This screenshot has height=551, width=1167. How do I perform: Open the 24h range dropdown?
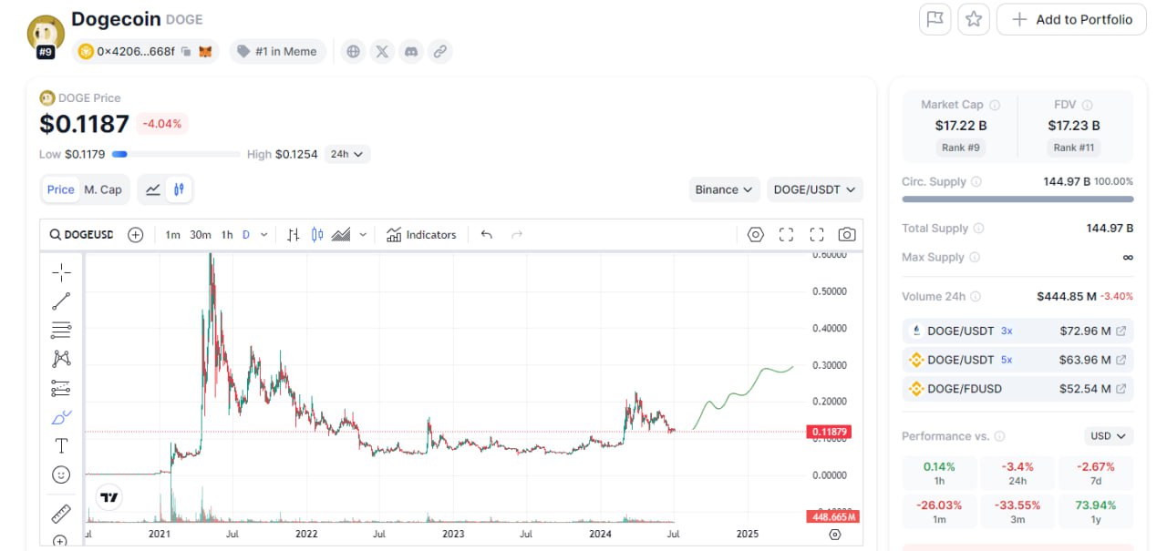(346, 154)
